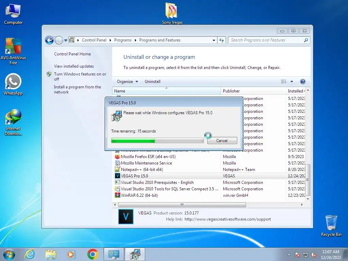Open Windows Media Player from taskbar
The width and height of the screenshot is (348, 261).
point(71,254)
